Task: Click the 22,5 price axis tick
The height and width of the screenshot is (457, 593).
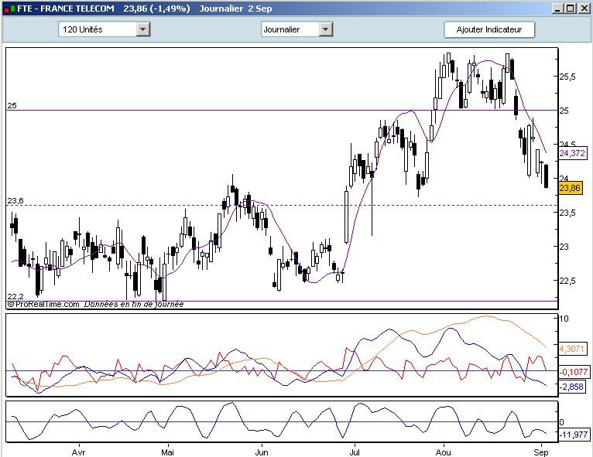Action: click(567, 281)
